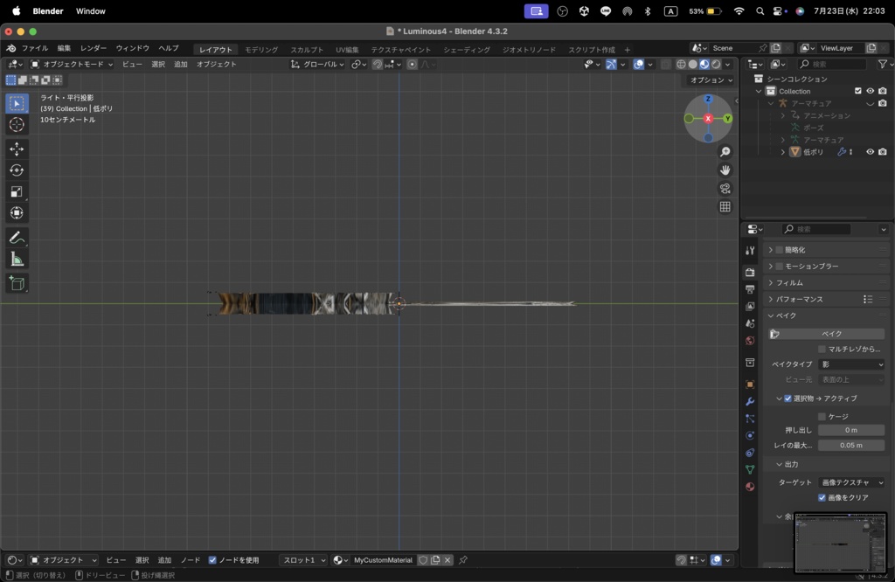The image size is (895, 582).
Task: Select the Cursor tool
Action: click(17, 124)
